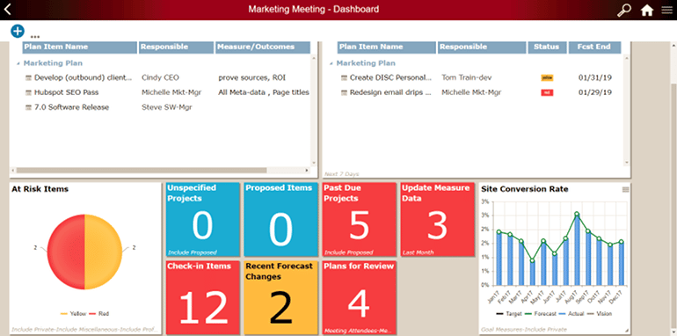Click 'All Meta-data , Page titles' cell
Screen dimensions: 677x336
point(264,92)
